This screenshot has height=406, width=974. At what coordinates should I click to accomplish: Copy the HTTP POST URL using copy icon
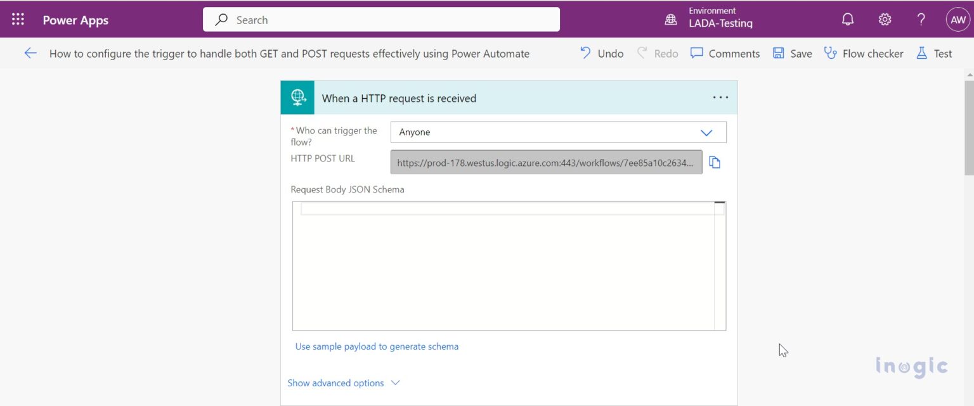click(715, 162)
